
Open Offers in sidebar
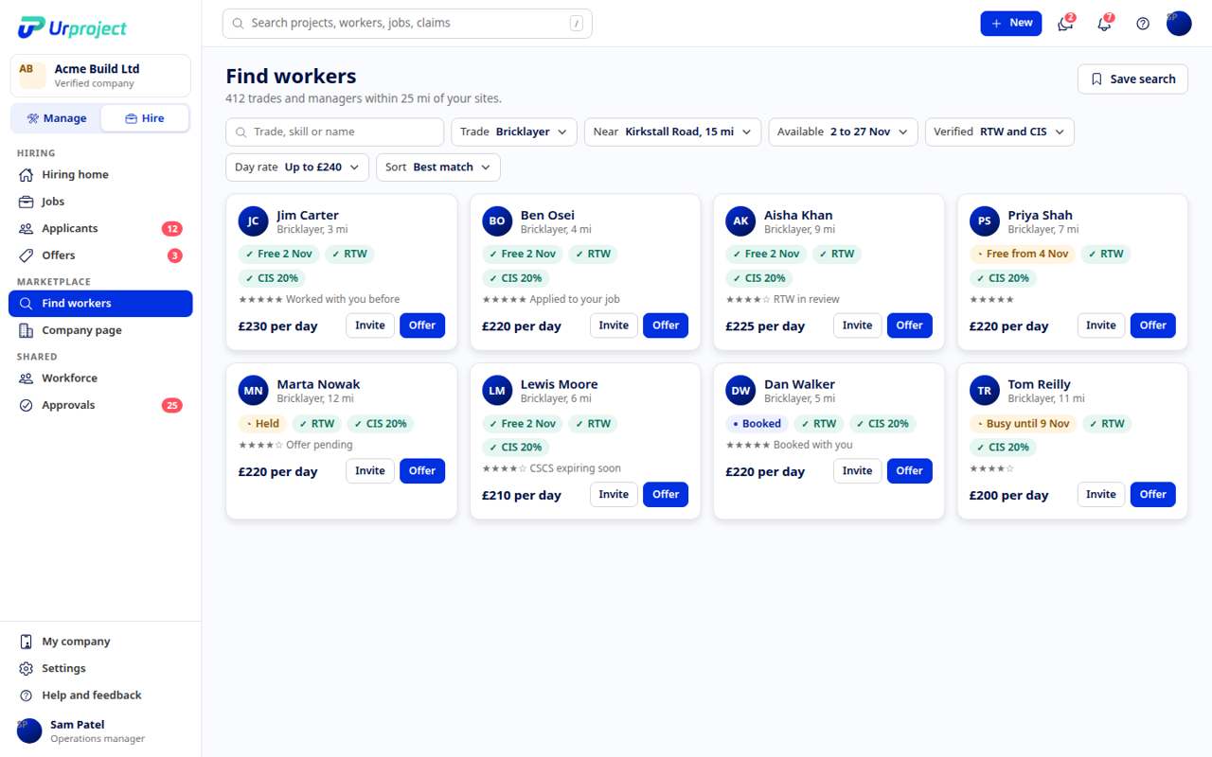(100, 255)
